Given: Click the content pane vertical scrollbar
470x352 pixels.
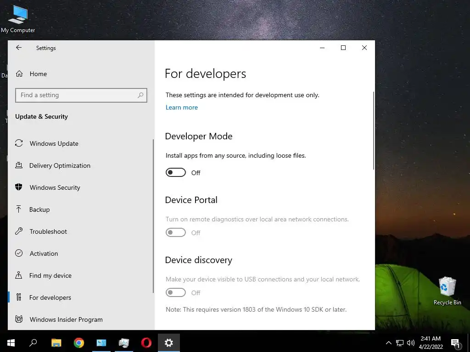Looking at the screenshot, I should [374, 131].
